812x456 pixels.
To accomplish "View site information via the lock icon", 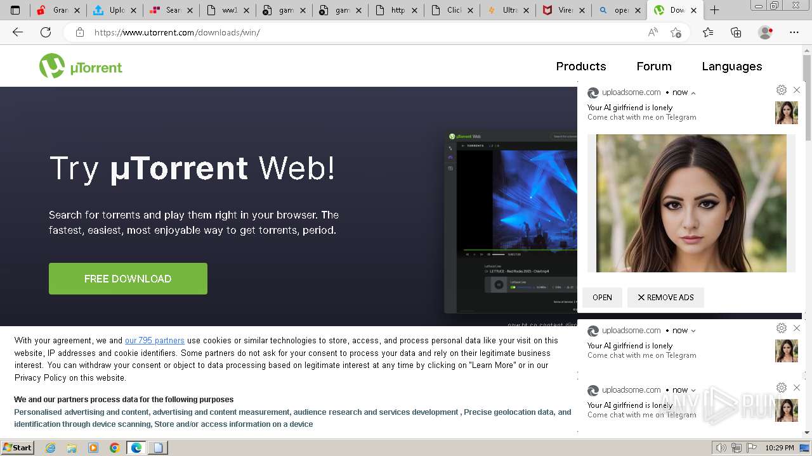I will point(80,32).
